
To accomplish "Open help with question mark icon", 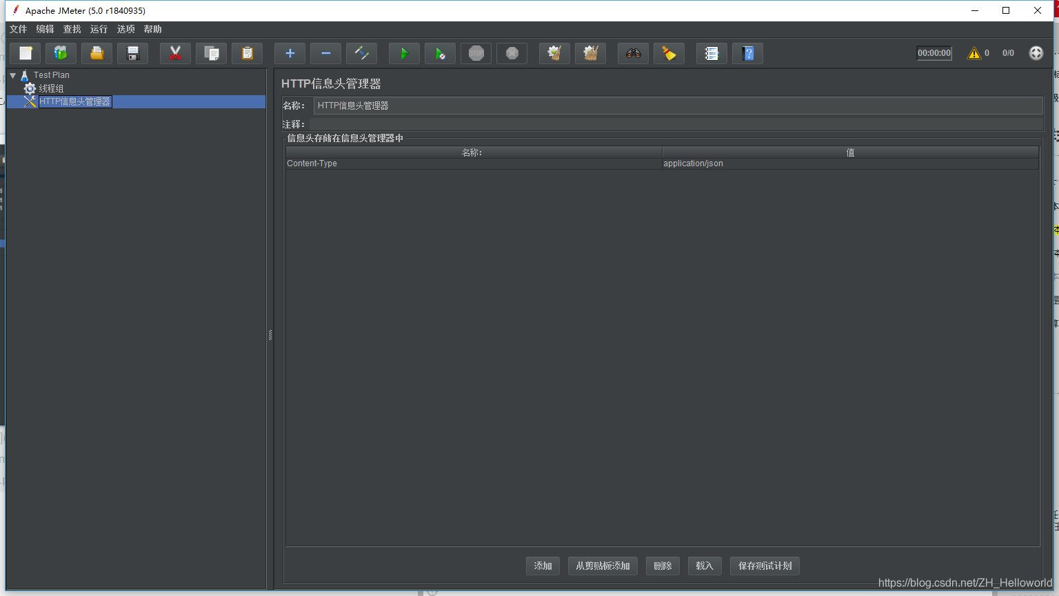I will pos(747,53).
